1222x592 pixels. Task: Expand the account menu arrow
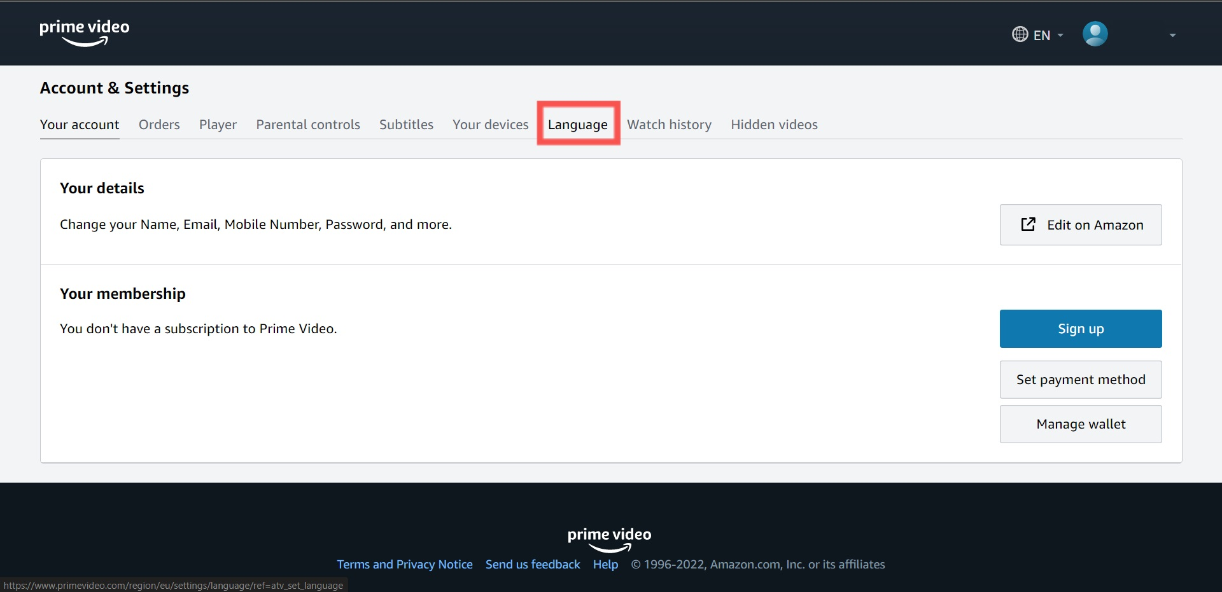click(x=1172, y=36)
